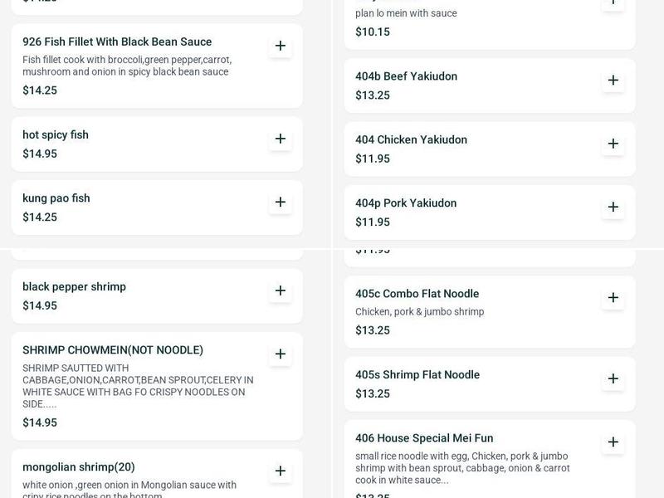
Task: Add black pepper shrimp to the cart
Action: [282, 290]
